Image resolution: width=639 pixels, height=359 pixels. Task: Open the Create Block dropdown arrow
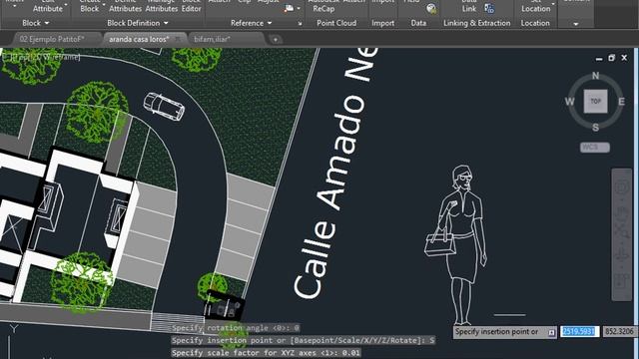click(103, 5)
